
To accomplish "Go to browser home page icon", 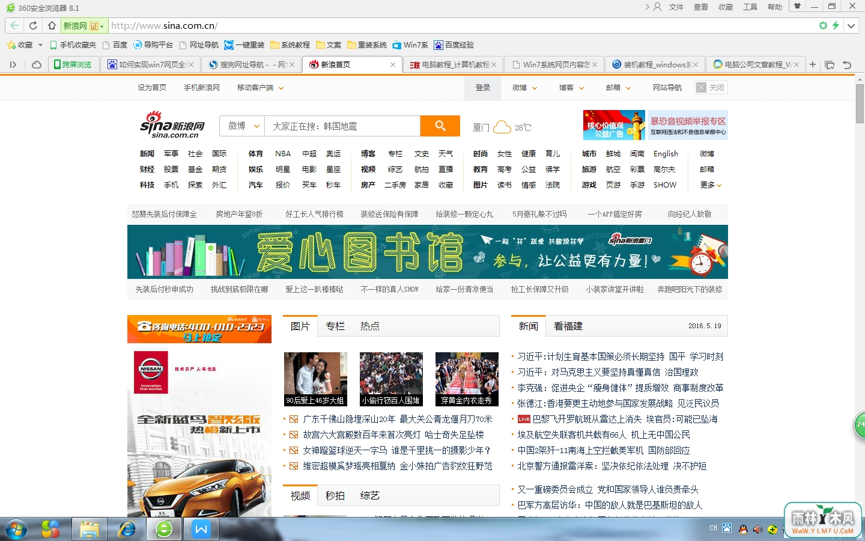I will point(52,26).
